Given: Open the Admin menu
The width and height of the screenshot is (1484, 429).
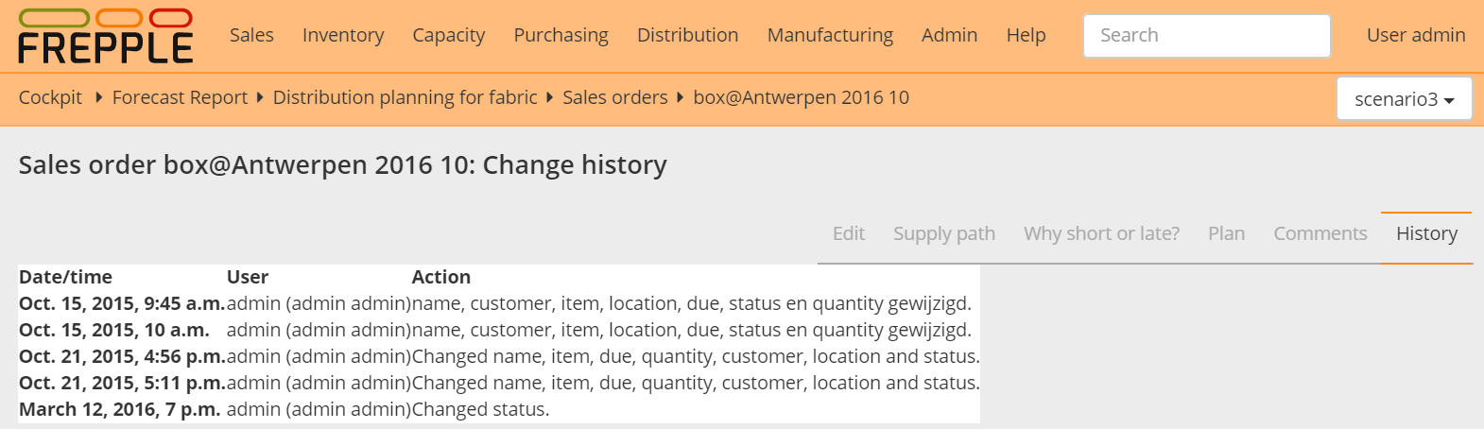Looking at the screenshot, I should click(x=949, y=36).
